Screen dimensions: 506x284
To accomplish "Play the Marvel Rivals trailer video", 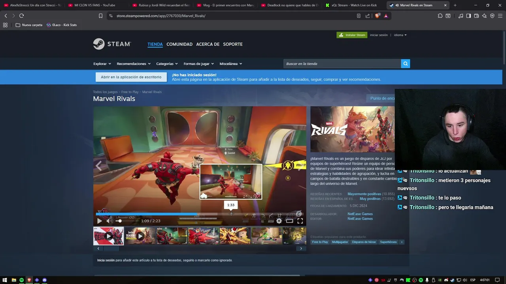I will 100,221.
